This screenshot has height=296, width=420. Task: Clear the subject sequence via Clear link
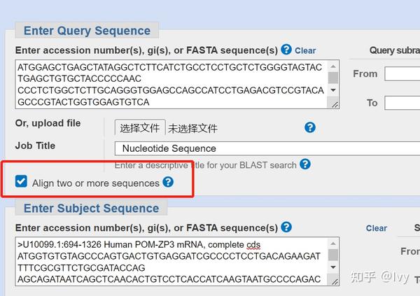(x=376, y=228)
